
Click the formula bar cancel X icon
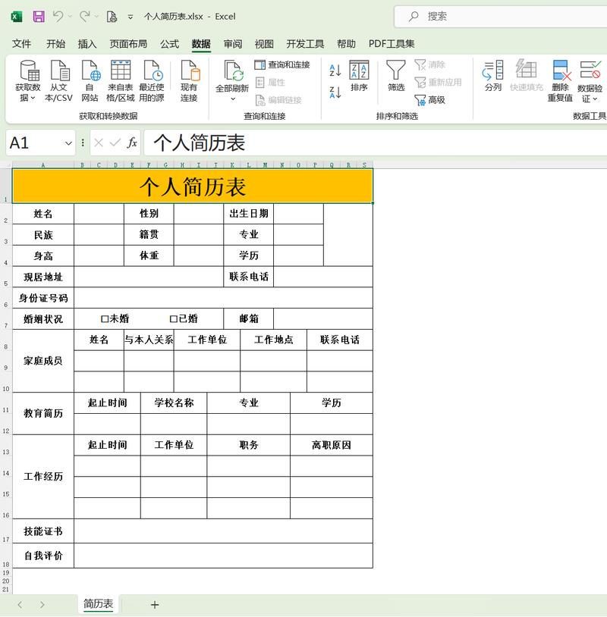click(99, 143)
